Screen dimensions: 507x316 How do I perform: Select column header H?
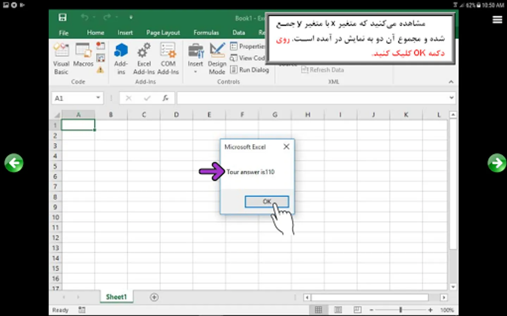308,114
